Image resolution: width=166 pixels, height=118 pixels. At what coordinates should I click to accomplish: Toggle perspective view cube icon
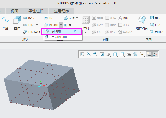click(135, 54)
